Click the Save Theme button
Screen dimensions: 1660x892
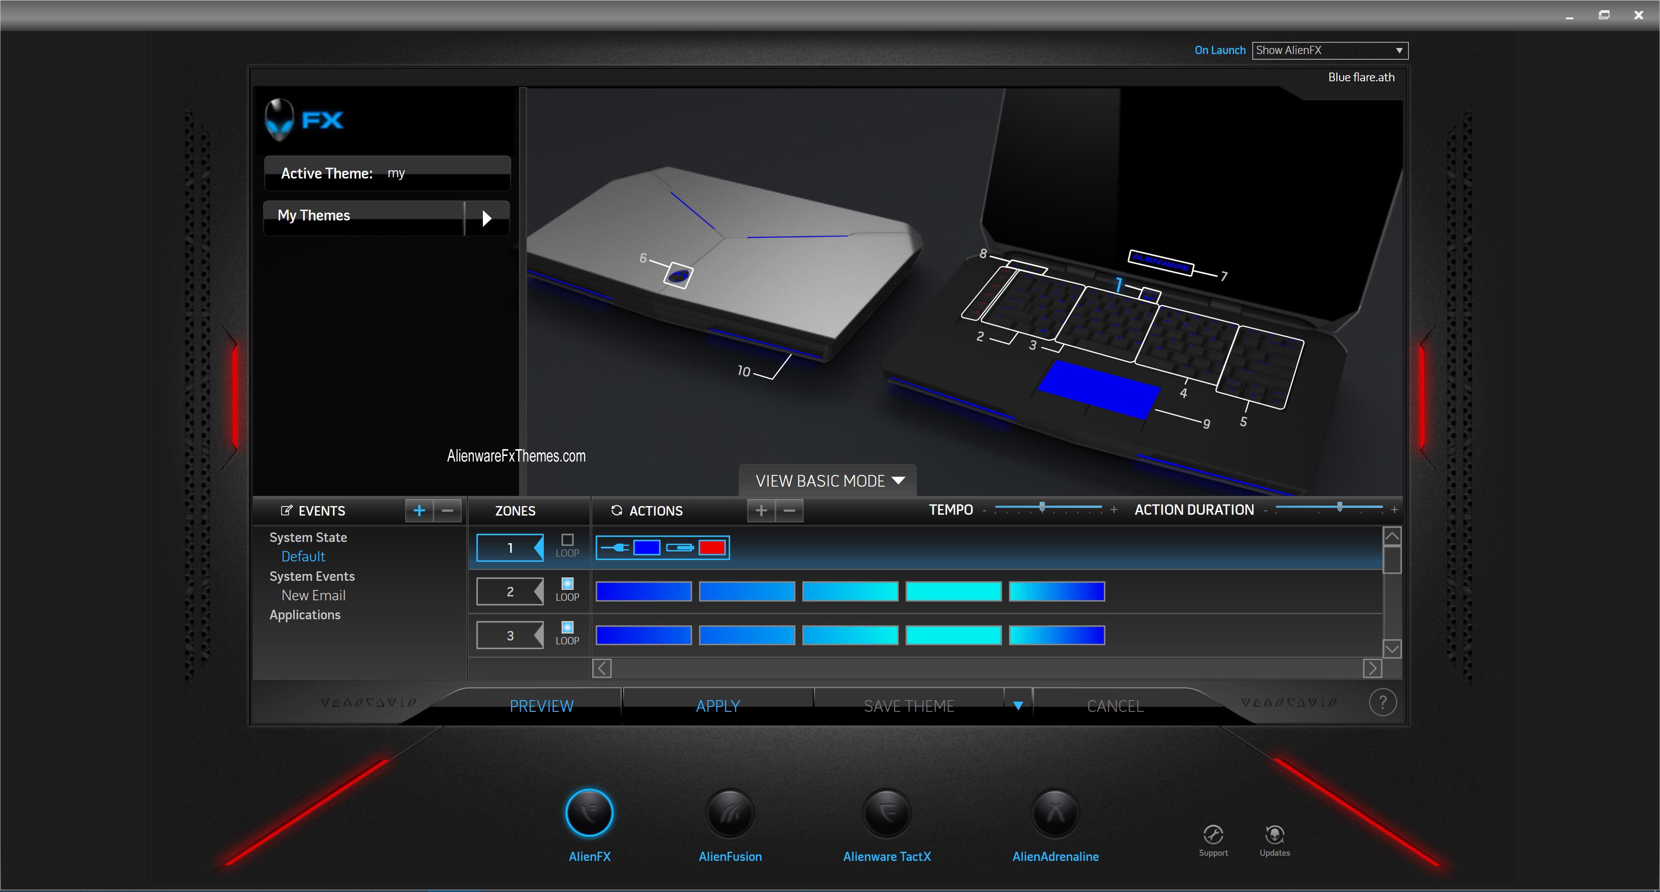click(909, 706)
